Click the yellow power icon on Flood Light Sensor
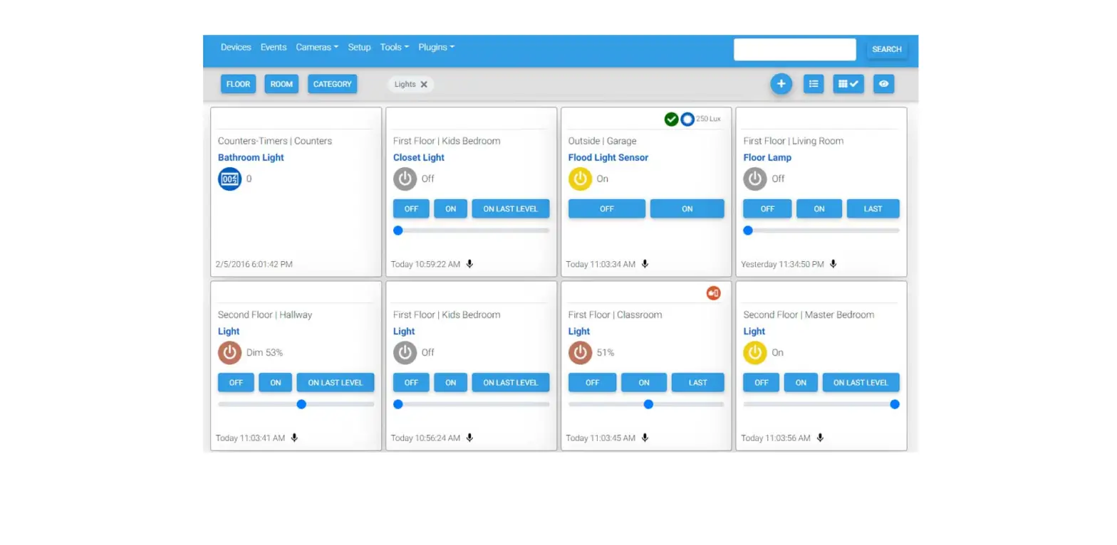The height and width of the screenshot is (545, 1117). tap(580, 179)
